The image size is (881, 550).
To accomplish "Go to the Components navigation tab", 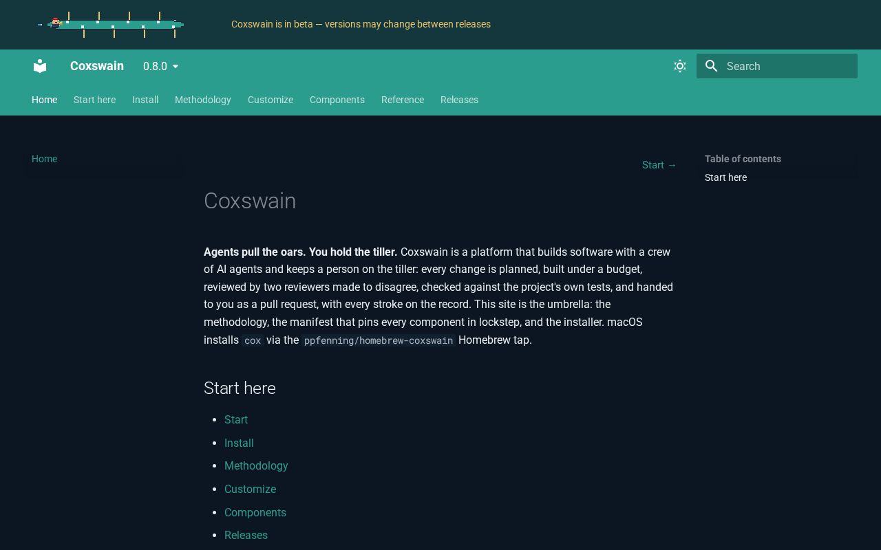I will [x=337, y=100].
